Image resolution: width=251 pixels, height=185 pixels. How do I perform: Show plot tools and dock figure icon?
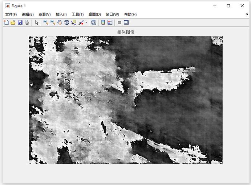click(x=126, y=22)
